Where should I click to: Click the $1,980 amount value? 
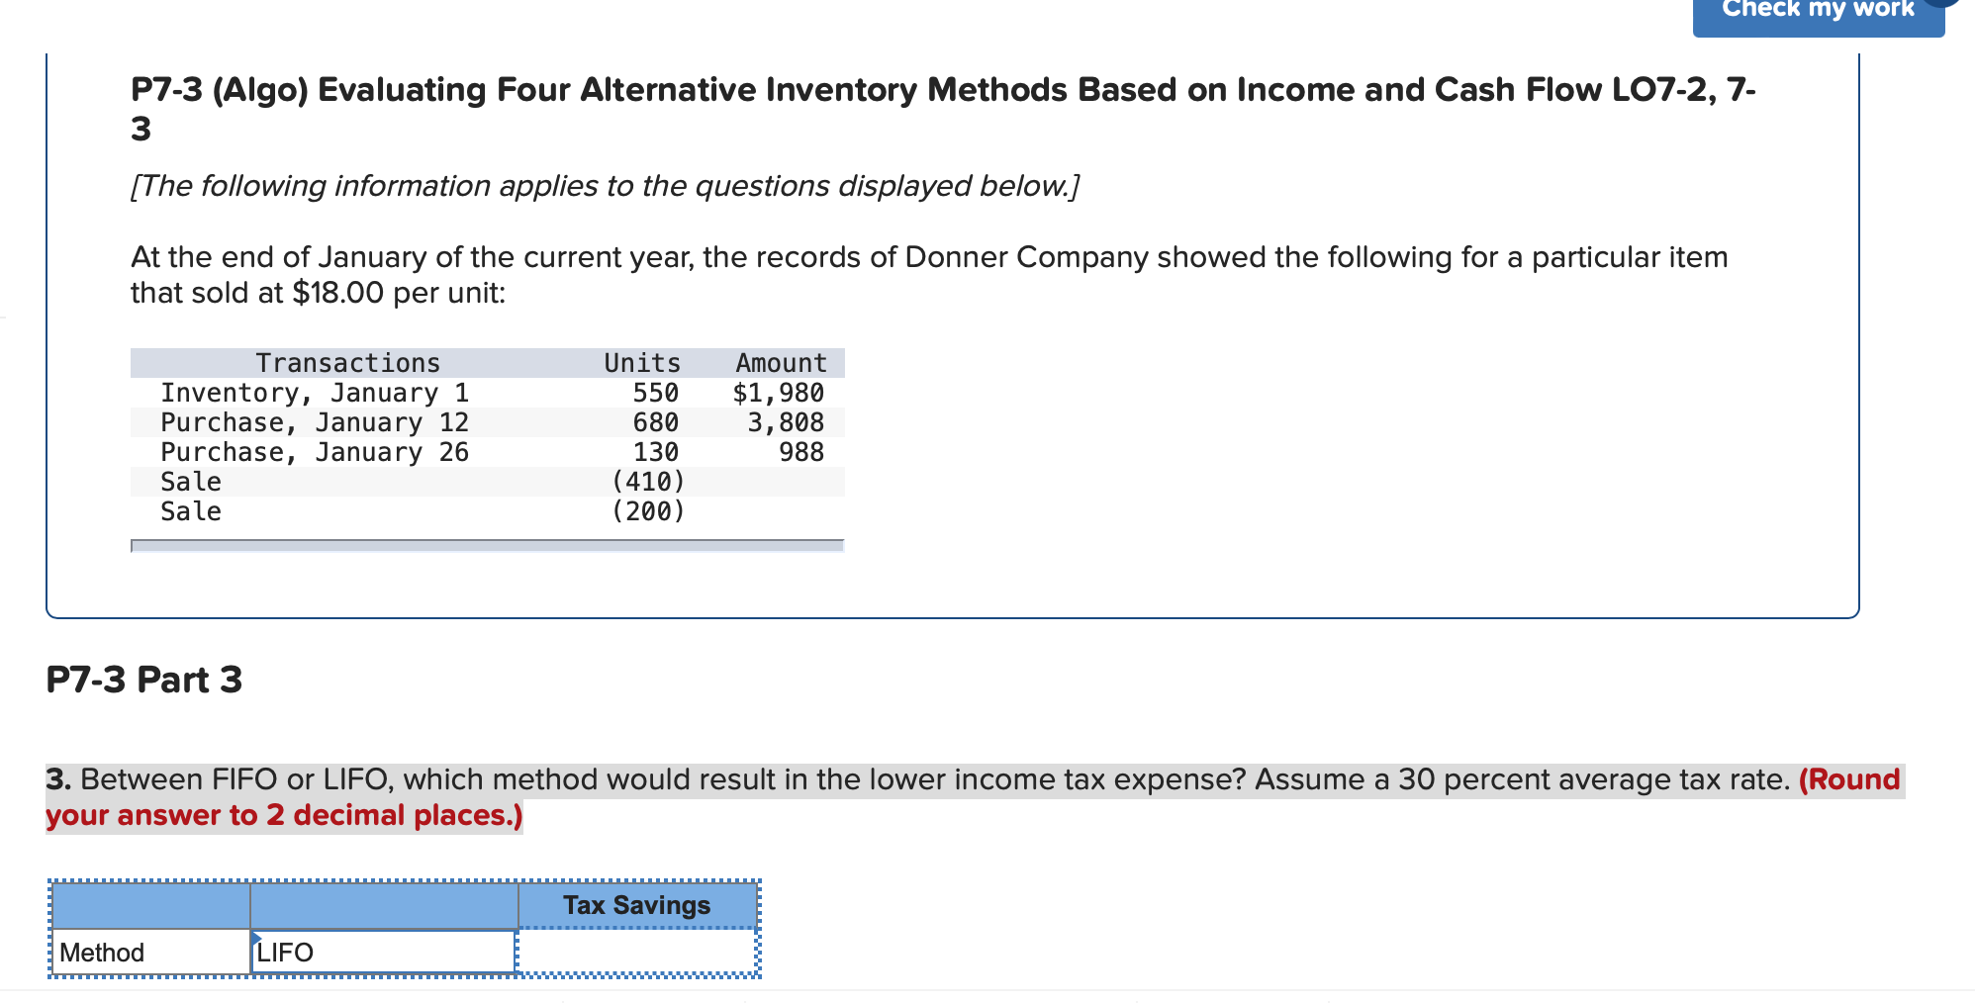778,392
